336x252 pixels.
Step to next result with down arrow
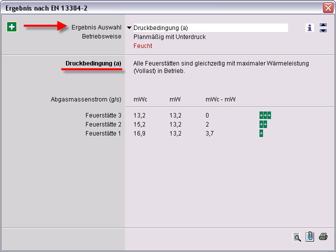point(323,31)
